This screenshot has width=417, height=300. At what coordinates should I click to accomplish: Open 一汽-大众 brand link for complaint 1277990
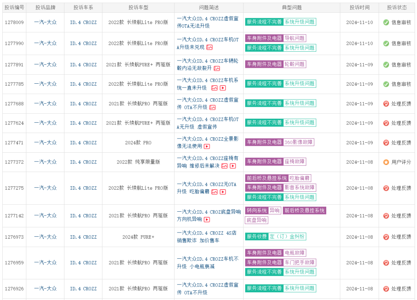[x=45, y=43]
